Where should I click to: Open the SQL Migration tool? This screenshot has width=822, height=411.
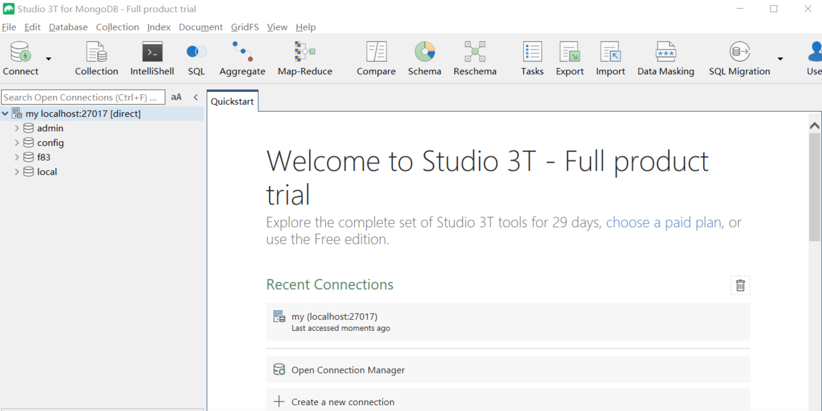pyautogui.click(x=739, y=58)
